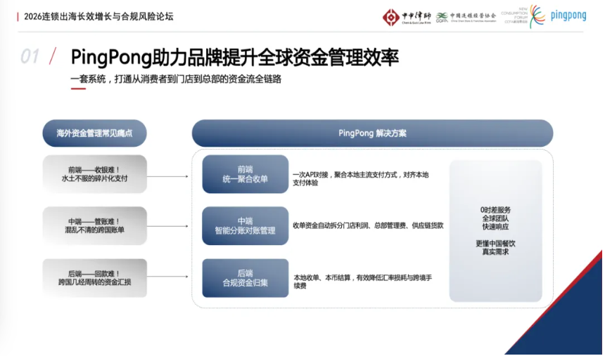Select the header '2026连锁出海长效增长与合规风险论坛'
The height and width of the screenshot is (356, 605).
[x=98, y=17]
